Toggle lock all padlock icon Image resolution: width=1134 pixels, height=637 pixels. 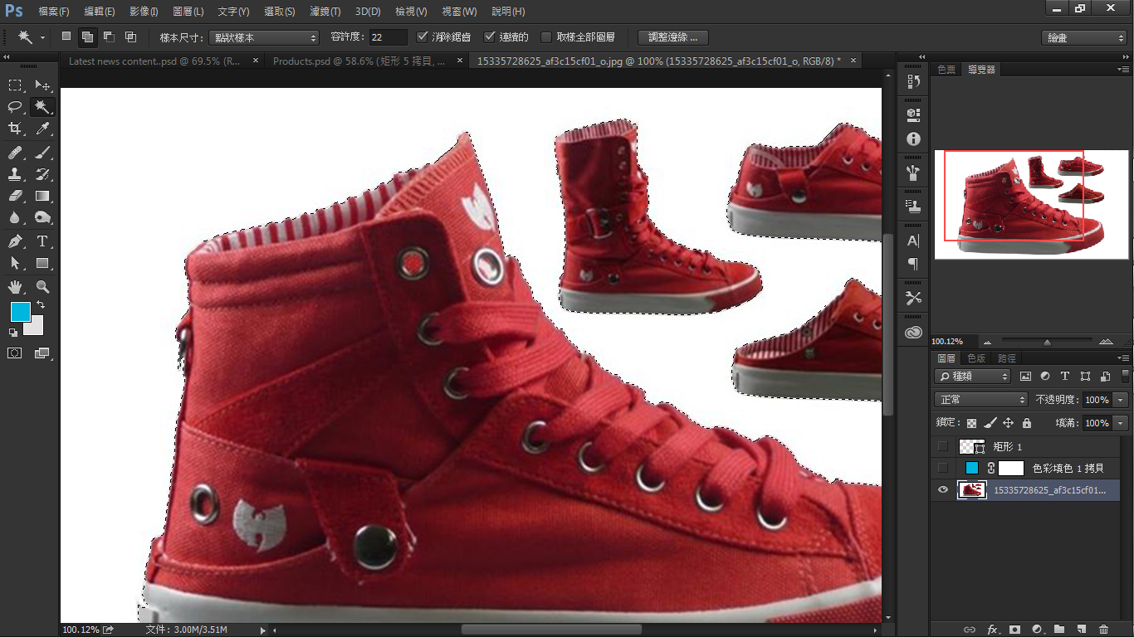[x=1027, y=423]
